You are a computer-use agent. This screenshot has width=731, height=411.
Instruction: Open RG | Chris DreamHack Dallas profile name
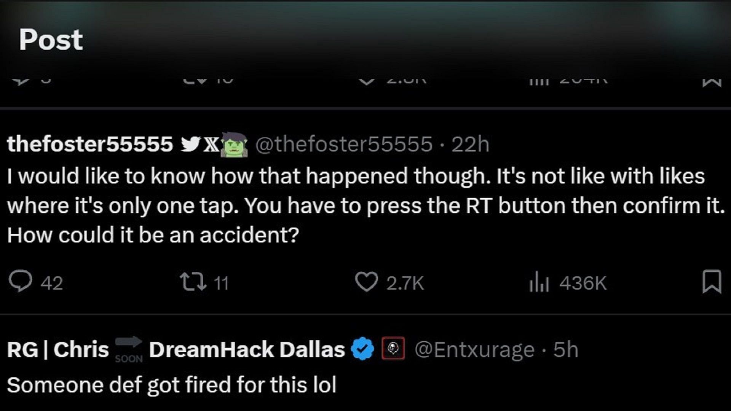(176, 349)
